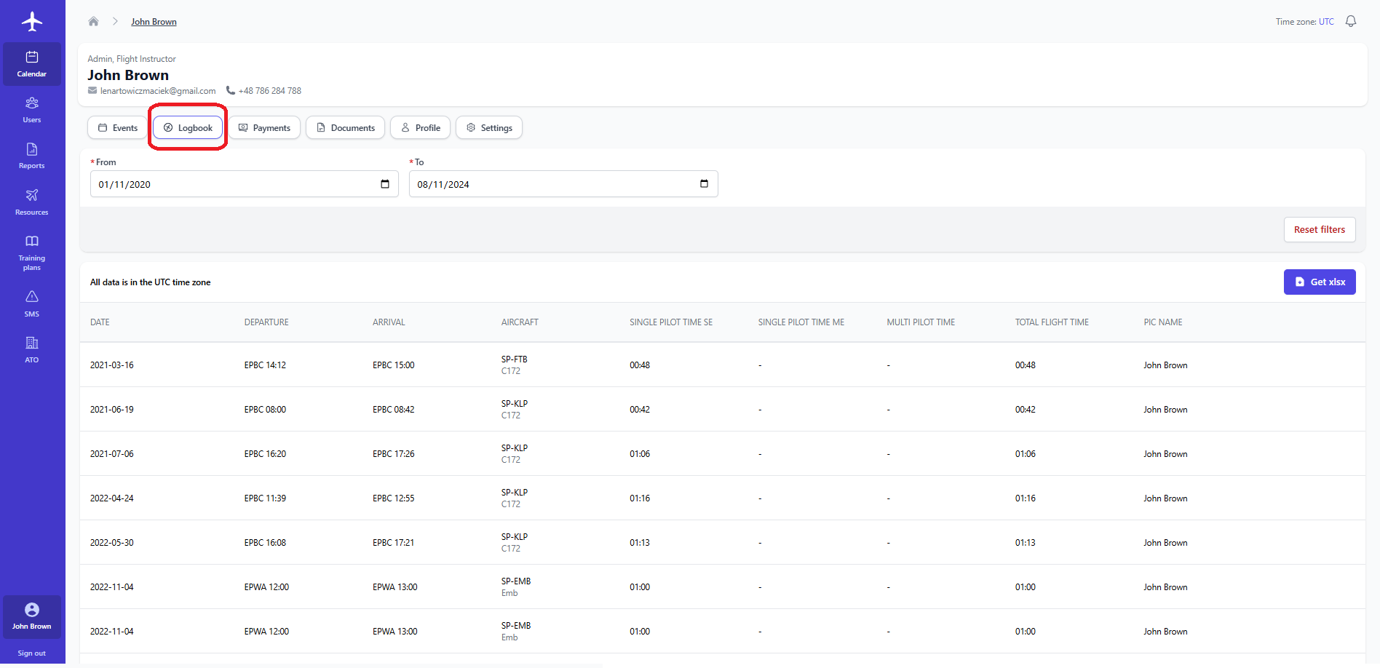Click the EPBC 15:00 arrival cell
This screenshot has width=1380, height=668.
coord(394,365)
